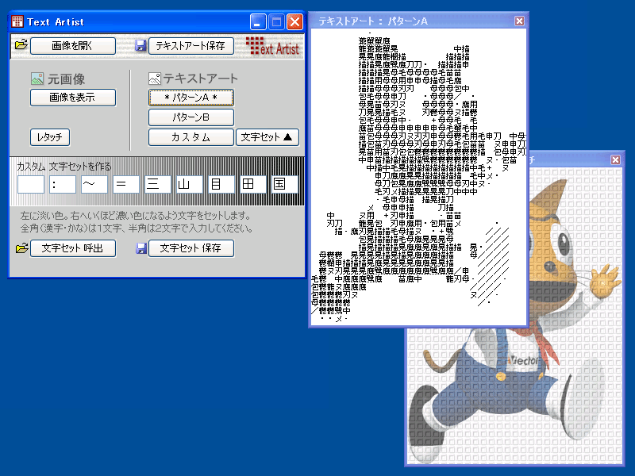Click the character field containing 山

(190, 184)
